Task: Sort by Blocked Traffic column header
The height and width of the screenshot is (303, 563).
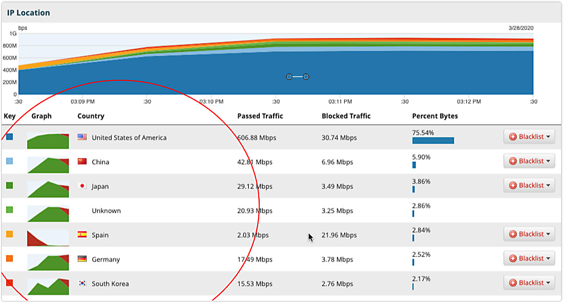Action: (x=346, y=116)
